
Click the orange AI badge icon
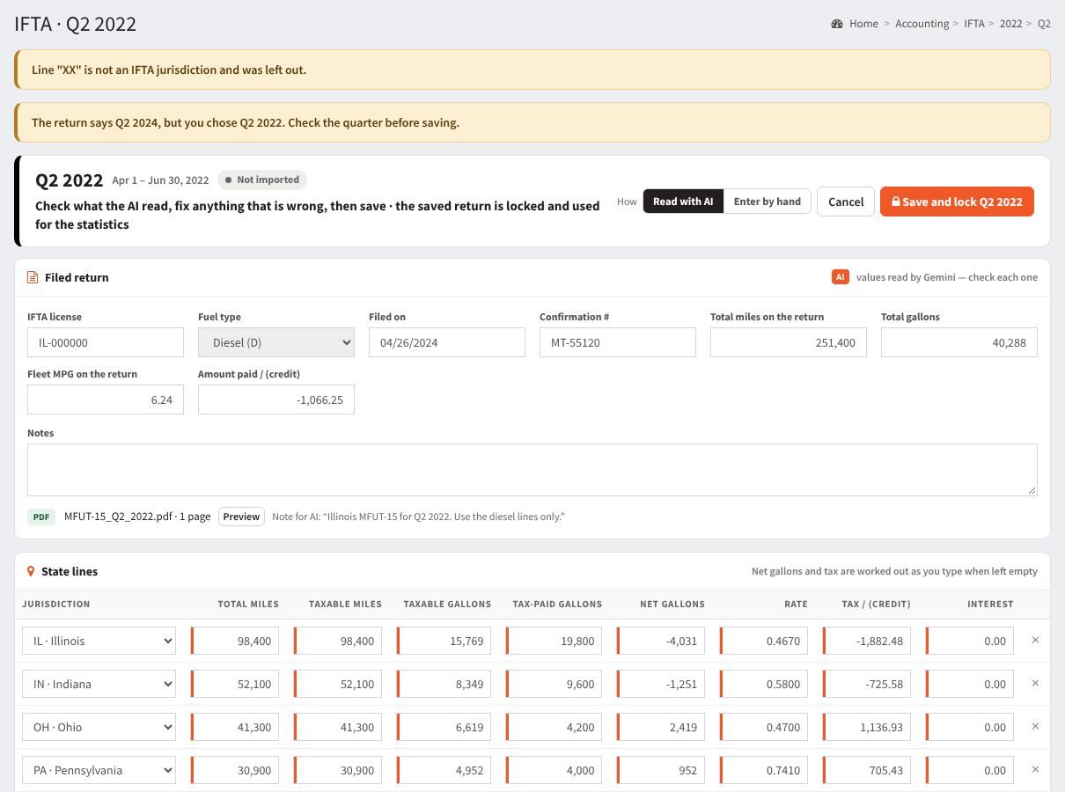(x=841, y=277)
